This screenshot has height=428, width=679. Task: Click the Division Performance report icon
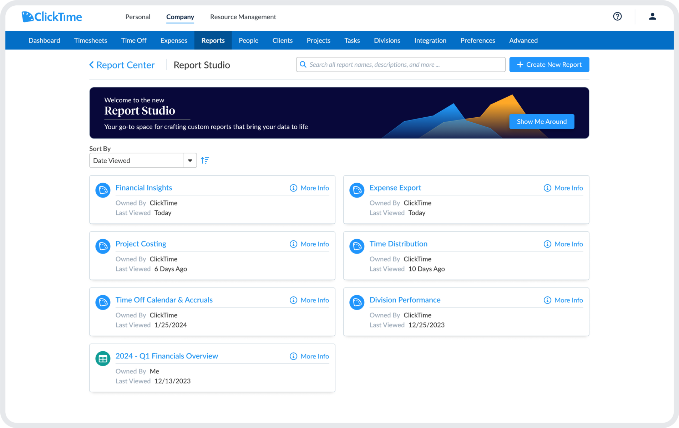coord(357,302)
